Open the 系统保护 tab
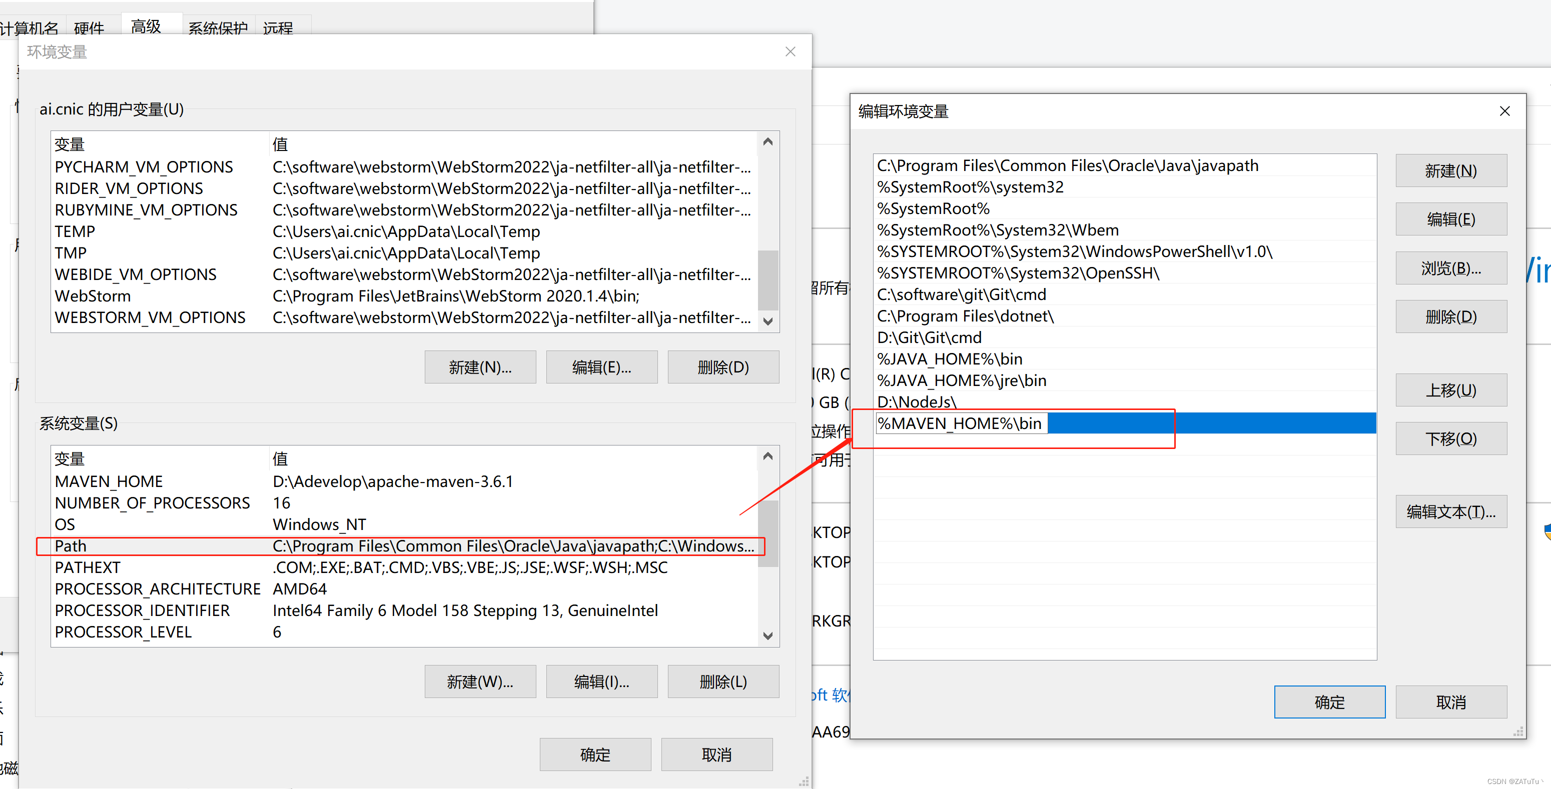Viewport: 1551px width, 789px height. click(217, 27)
